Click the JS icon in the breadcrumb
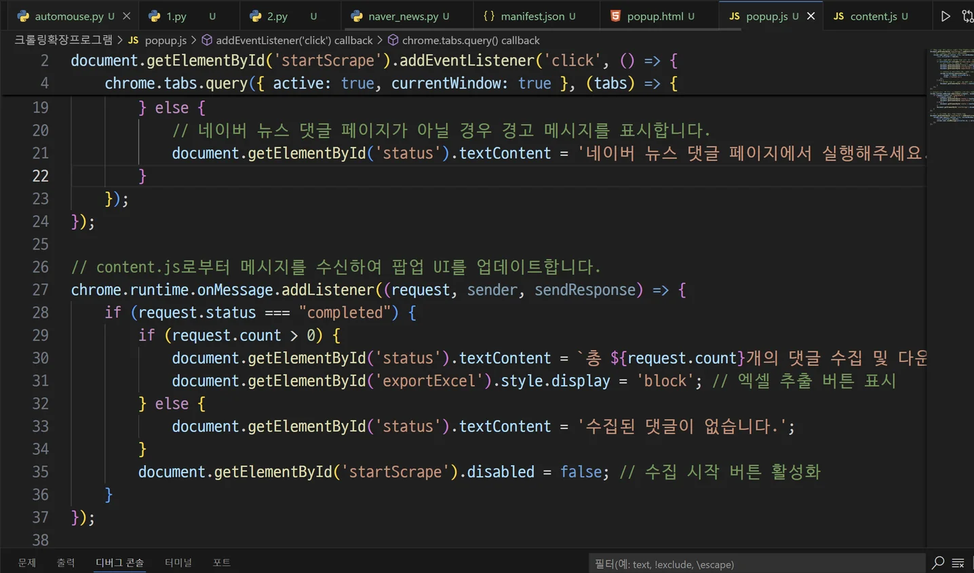This screenshot has height=573, width=974. click(x=134, y=40)
